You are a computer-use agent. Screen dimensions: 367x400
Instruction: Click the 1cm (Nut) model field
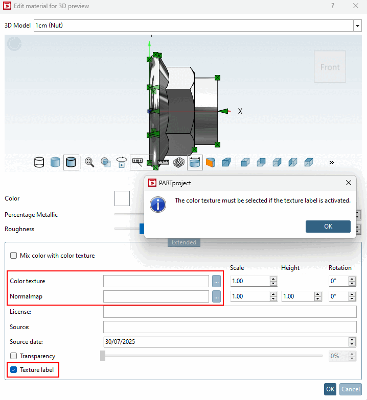(x=193, y=26)
